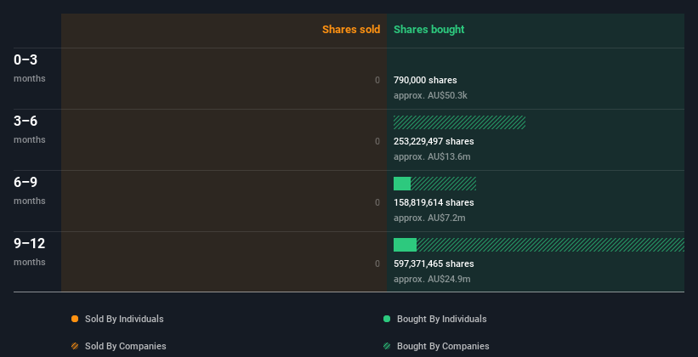Click the striped company bar in 9–12 months
This screenshot has height=357, width=698.
[550, 245]
